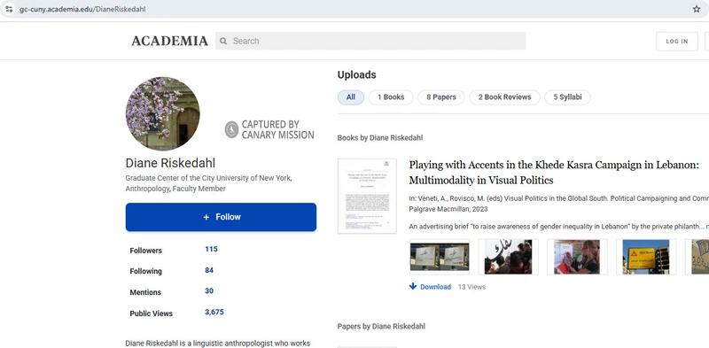Select the 1 Books filter
The height and width of the screenshot is (348, 709).
click(391, 97)
